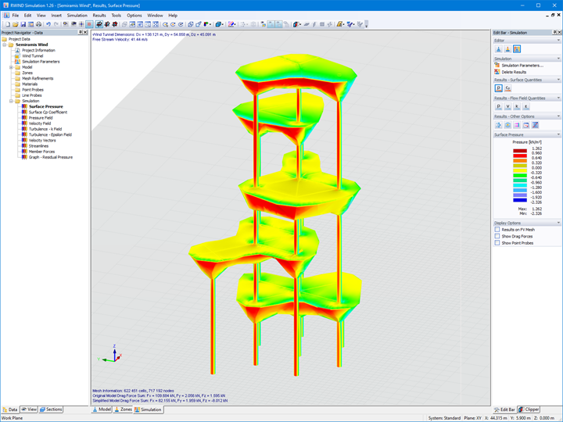563x422 pixels.
Task: Show flow field velocity 'v' icon
Action: pyautogui.click(x=507, y=106)
